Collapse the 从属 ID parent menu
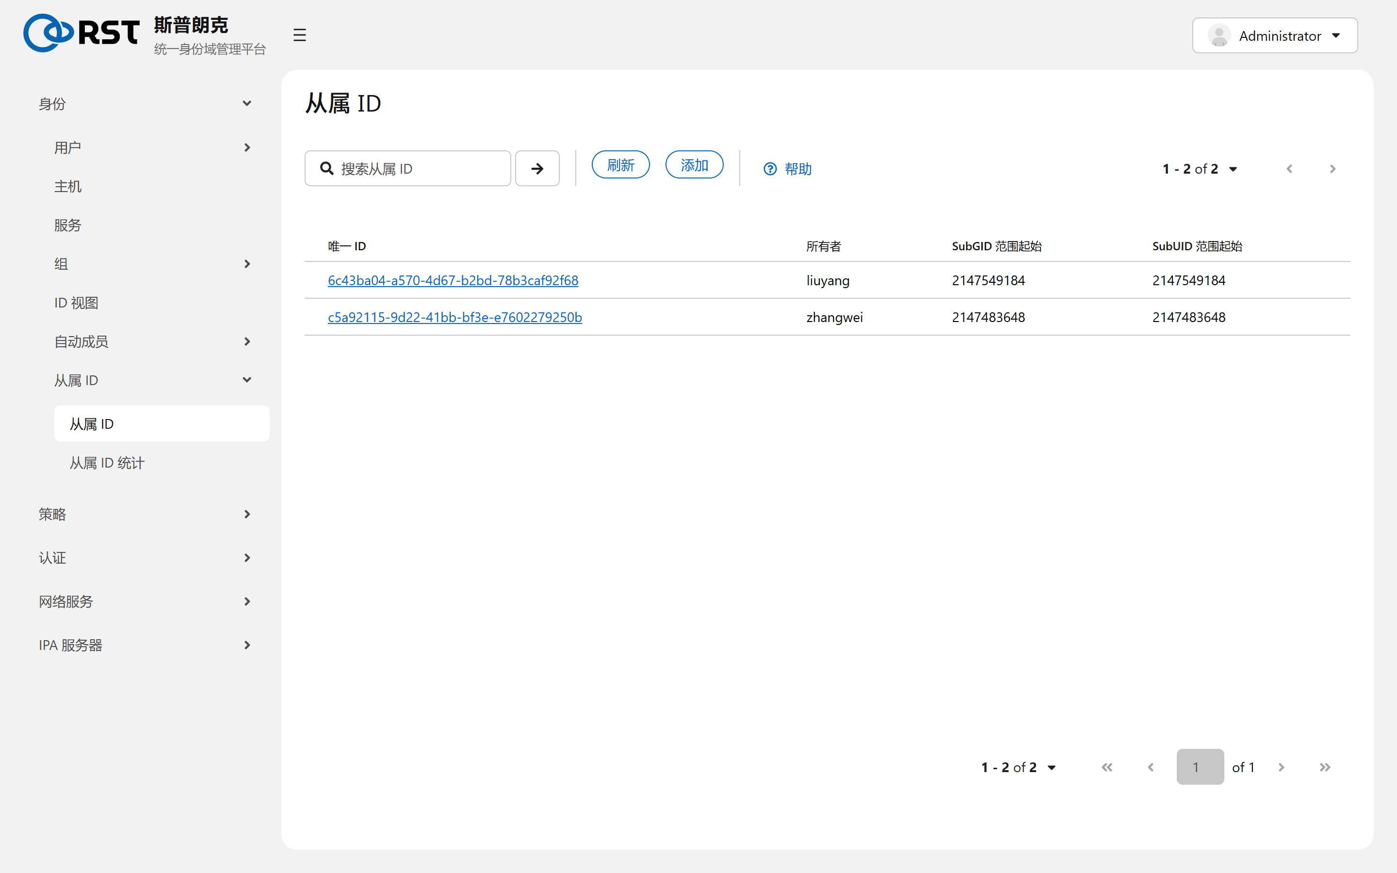The image size is (1397, 873). pyautogui.click(x=154, y=380)
